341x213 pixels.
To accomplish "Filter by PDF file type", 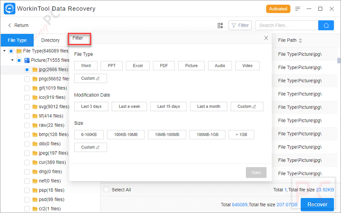I will 164,66.
